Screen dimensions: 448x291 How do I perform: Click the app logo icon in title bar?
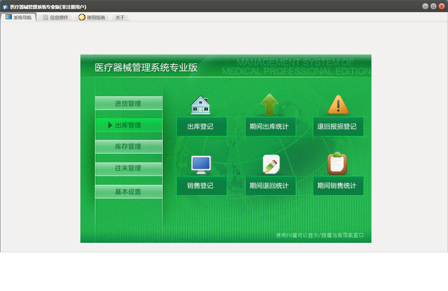pyautogui.click(x=5, y=7)
